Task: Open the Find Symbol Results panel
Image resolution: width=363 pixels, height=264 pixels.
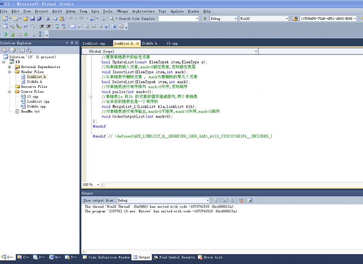Action: tap(175, 257)
